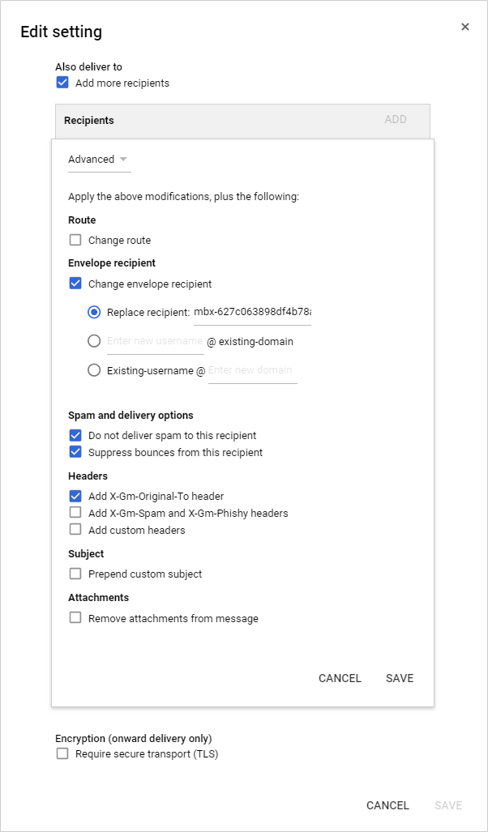The image size is (488, 832).
Task: Open the Advanced dropdown
Action: [99, 160]
